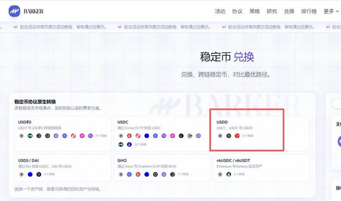Viewport: 341px width, 201px height.
Task: Click blue Arbitrum icon in USDC card
Action: point(155,136)
